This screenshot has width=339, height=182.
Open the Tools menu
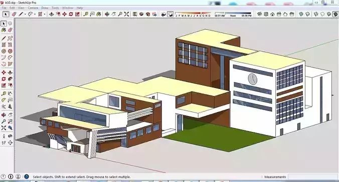(x=55, y=8)
